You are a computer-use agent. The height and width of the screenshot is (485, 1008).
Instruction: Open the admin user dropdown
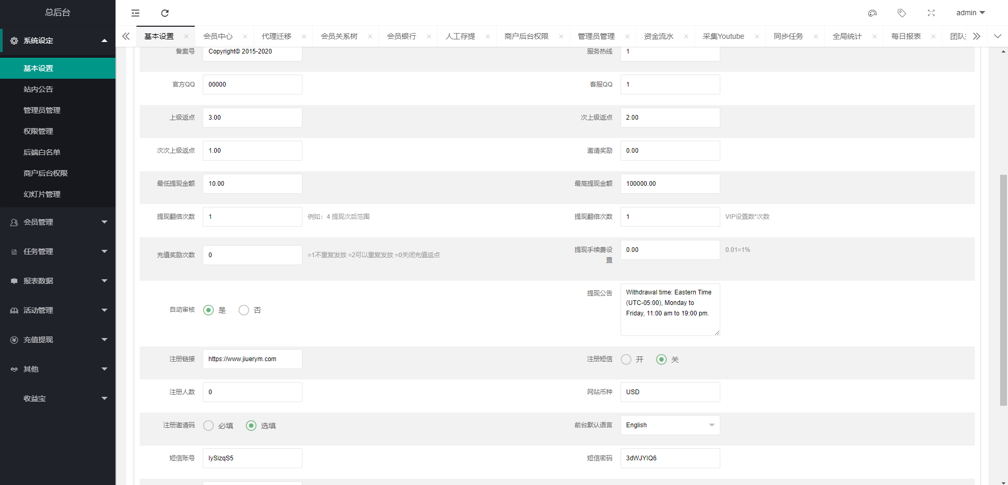[x=970, y=13]
